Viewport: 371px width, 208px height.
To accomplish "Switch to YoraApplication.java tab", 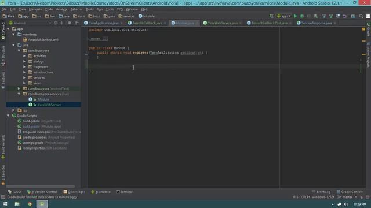I will click(x=103, y=23).
